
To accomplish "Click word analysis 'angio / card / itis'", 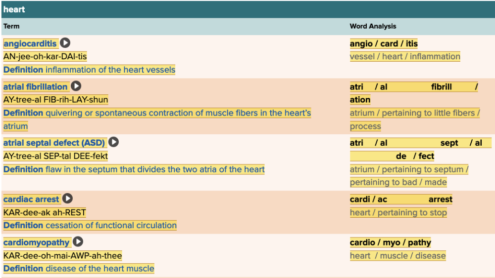I will click(x=384, y=44).
